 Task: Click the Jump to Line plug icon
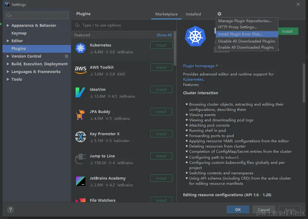pyautogui.click(x=81, y=159)
